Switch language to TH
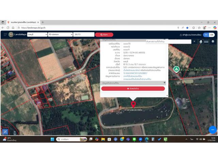Screen dimensions: 218x163 pyautogui.click(x=206, y=35)
